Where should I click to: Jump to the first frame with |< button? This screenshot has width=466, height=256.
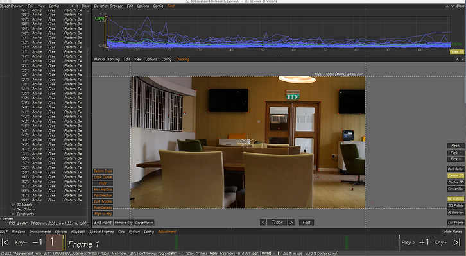[x=4, y=243]
